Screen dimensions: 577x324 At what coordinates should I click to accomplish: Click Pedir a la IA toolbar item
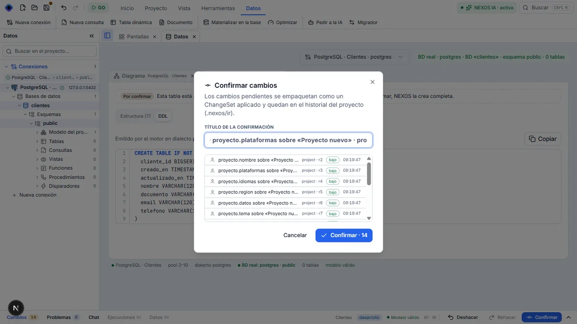[x=326, y=23]
